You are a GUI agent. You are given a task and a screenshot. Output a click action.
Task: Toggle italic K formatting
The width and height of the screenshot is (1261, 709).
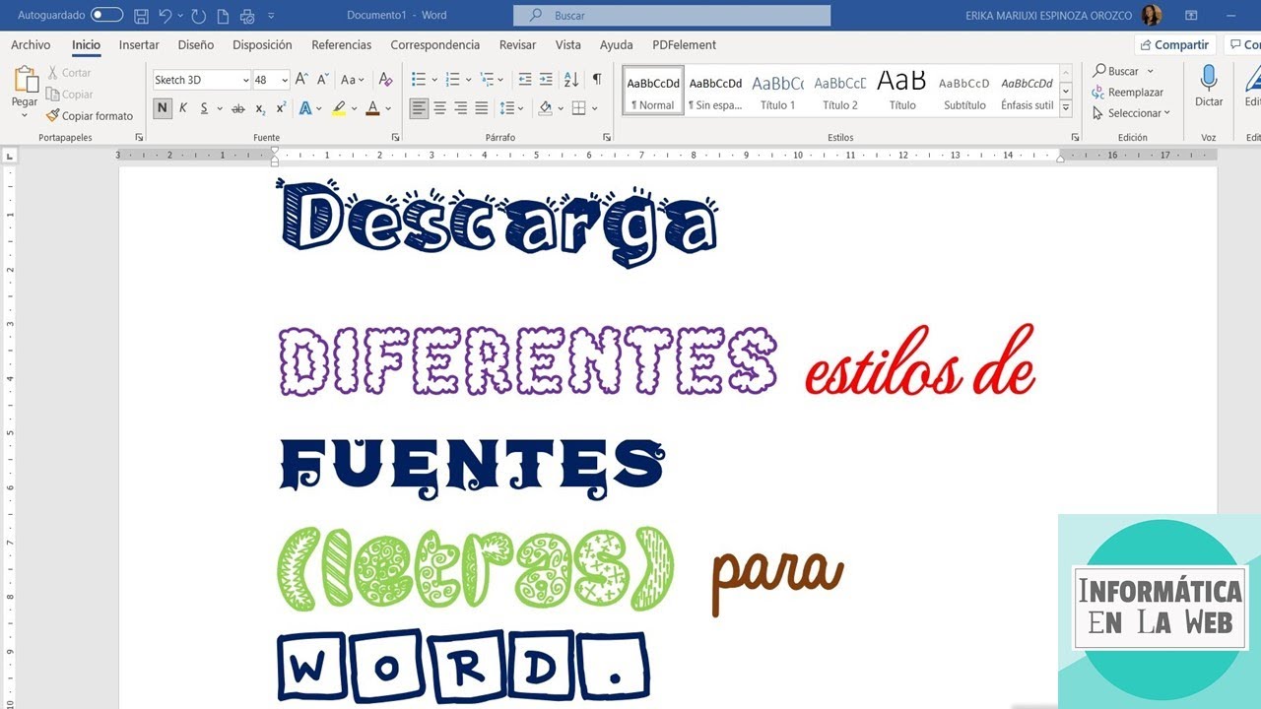pyautogui.click(x=183, y=108)
